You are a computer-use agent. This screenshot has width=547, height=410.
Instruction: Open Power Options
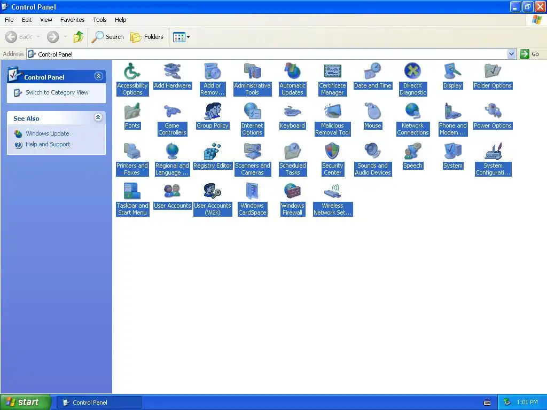click(493, 112)
